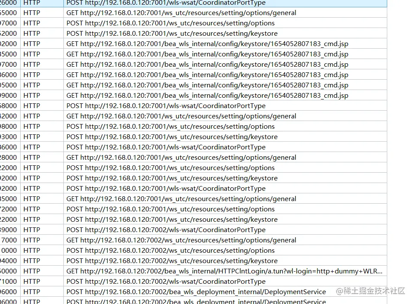Screen dimensions: 414x304
Task: Select POST setting/keystore row with time ending 22000
Action: (193, 219)
